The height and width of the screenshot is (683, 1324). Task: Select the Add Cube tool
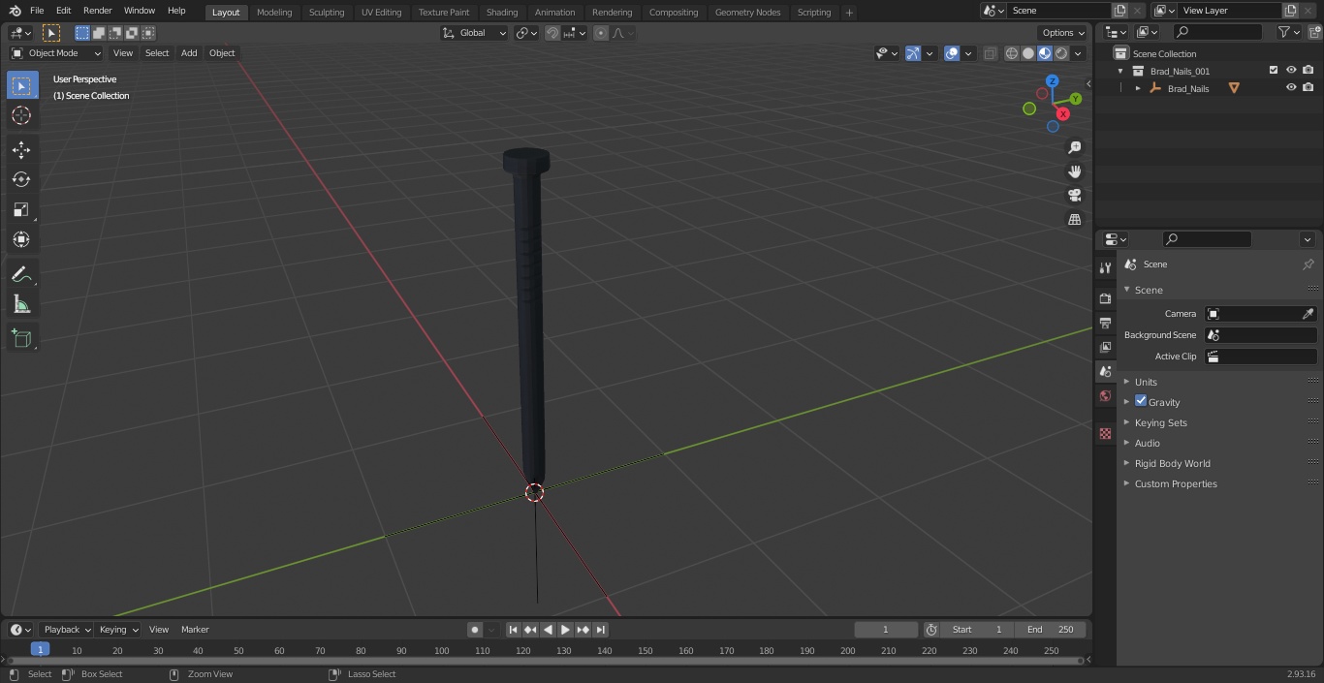[21, 338]
